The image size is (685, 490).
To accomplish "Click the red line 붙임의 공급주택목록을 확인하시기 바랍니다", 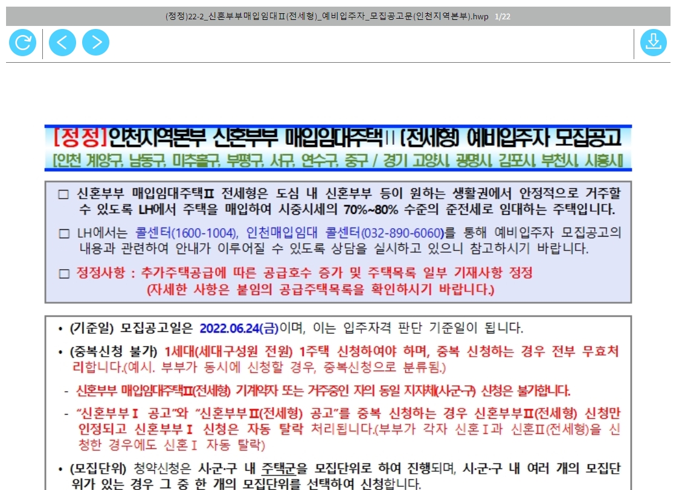I will pyautogui.click(x=365, y=289).
